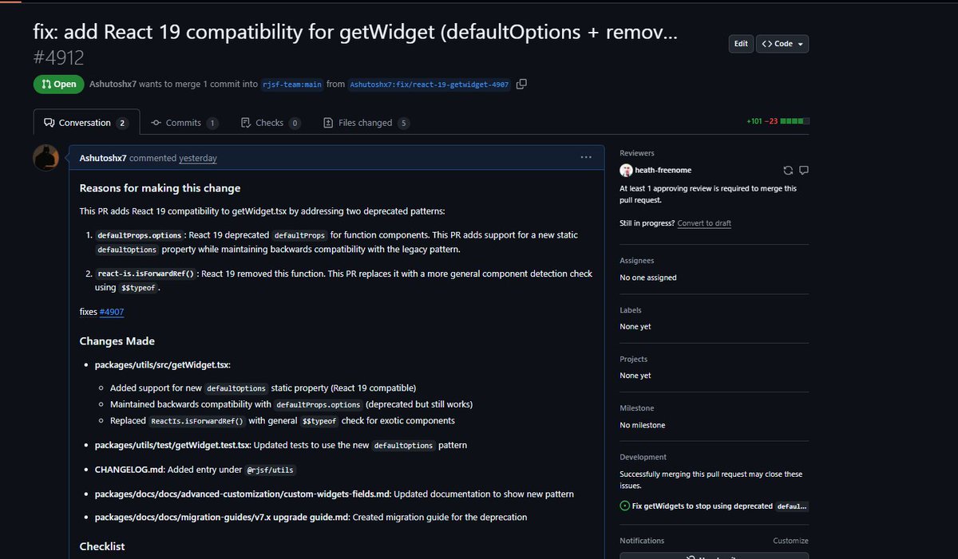Open linked issue 'Fix getWidgets to stop using deprecated'
The height and width of the screenshot is (559, 958).
719,506
